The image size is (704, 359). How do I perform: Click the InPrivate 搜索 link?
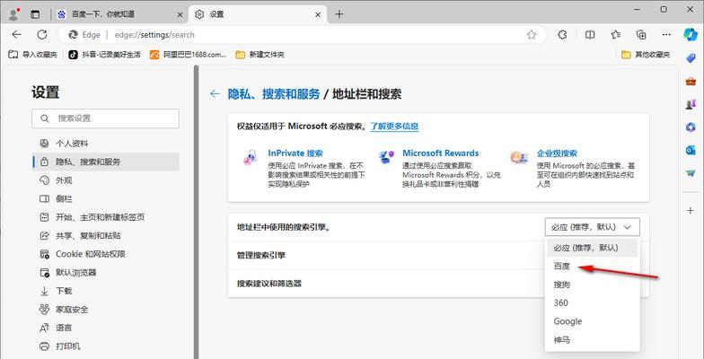coord(295,153)
